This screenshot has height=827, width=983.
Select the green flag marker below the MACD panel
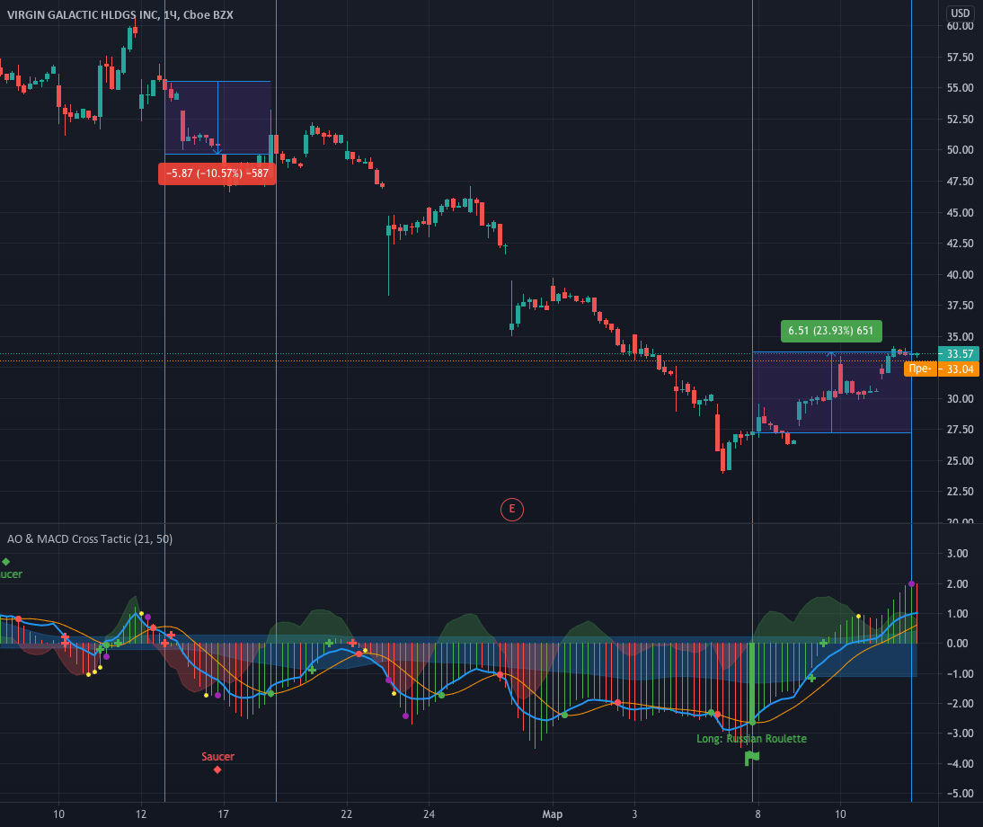[751, 760]
